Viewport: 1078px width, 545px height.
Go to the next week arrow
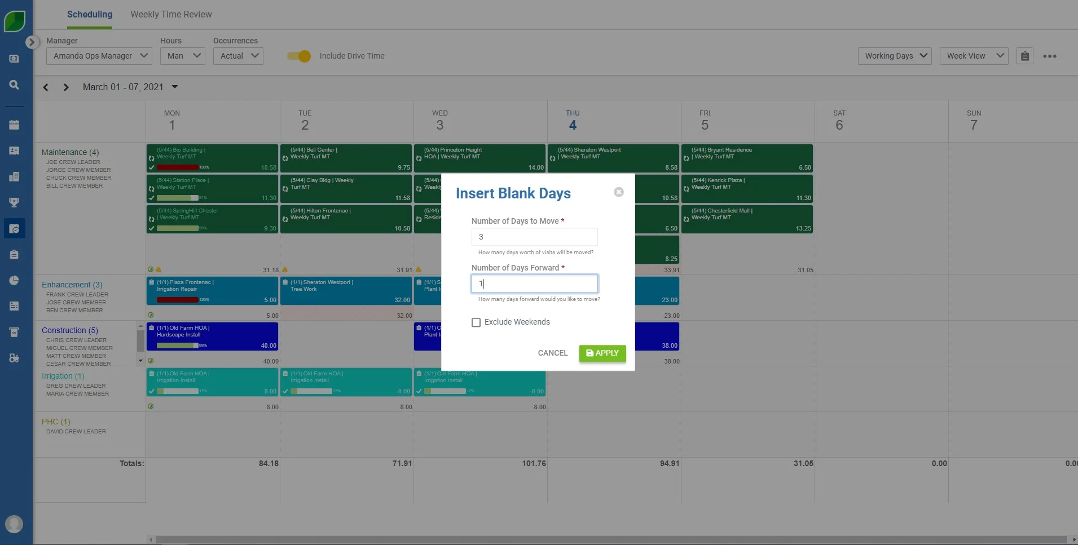point(66,87)
